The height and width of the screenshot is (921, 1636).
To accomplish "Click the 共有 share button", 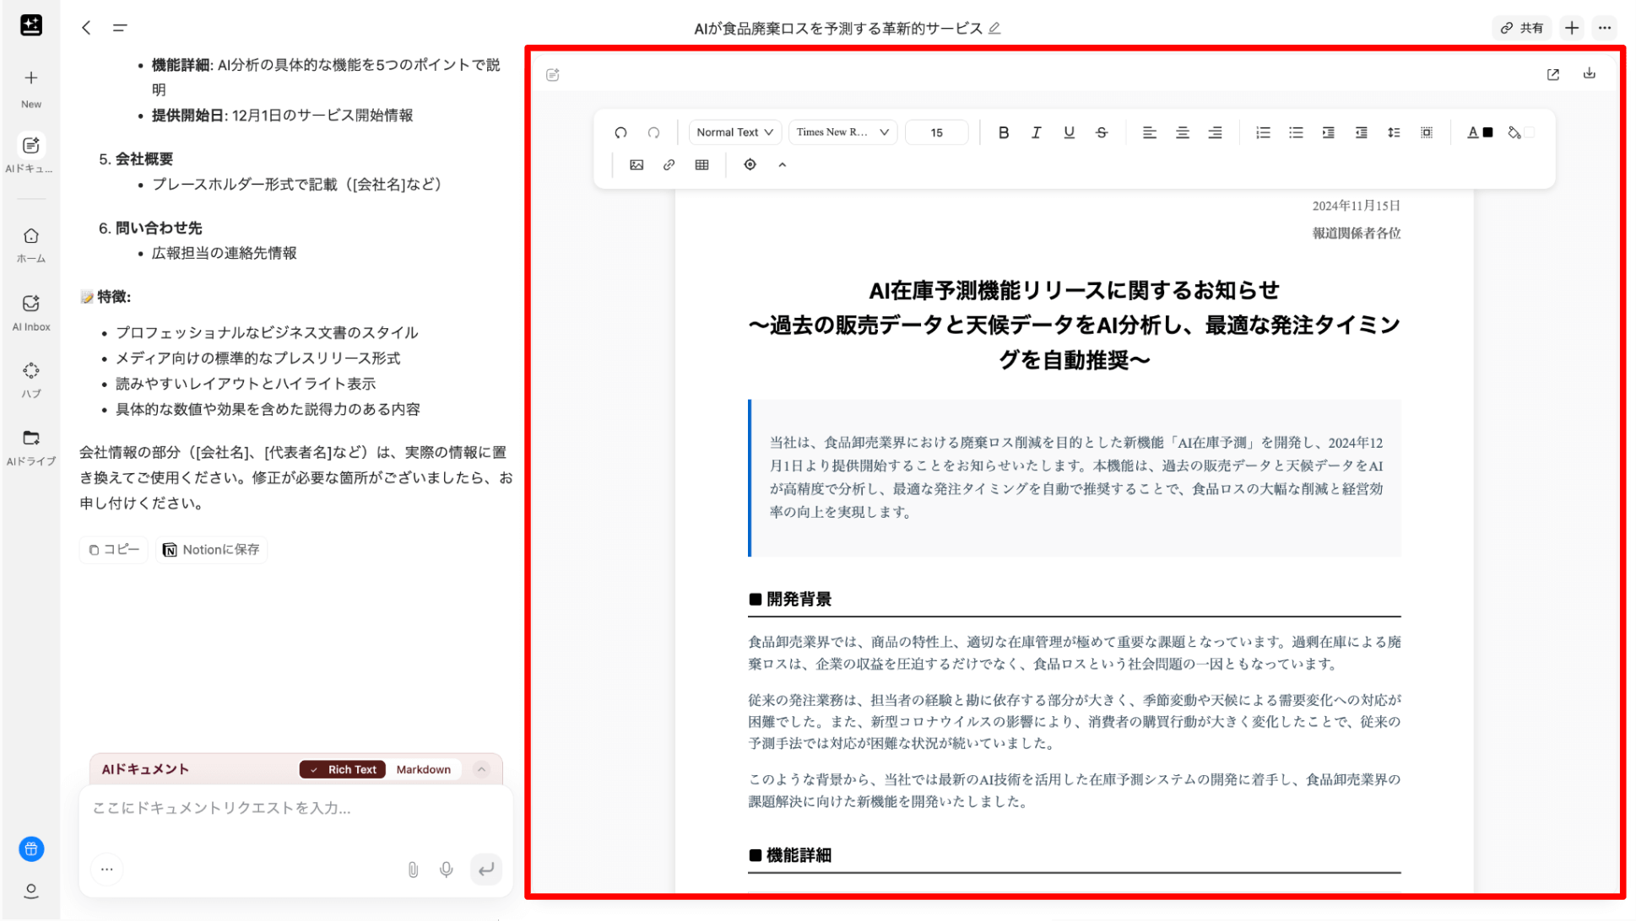I will pos(1521,28).
